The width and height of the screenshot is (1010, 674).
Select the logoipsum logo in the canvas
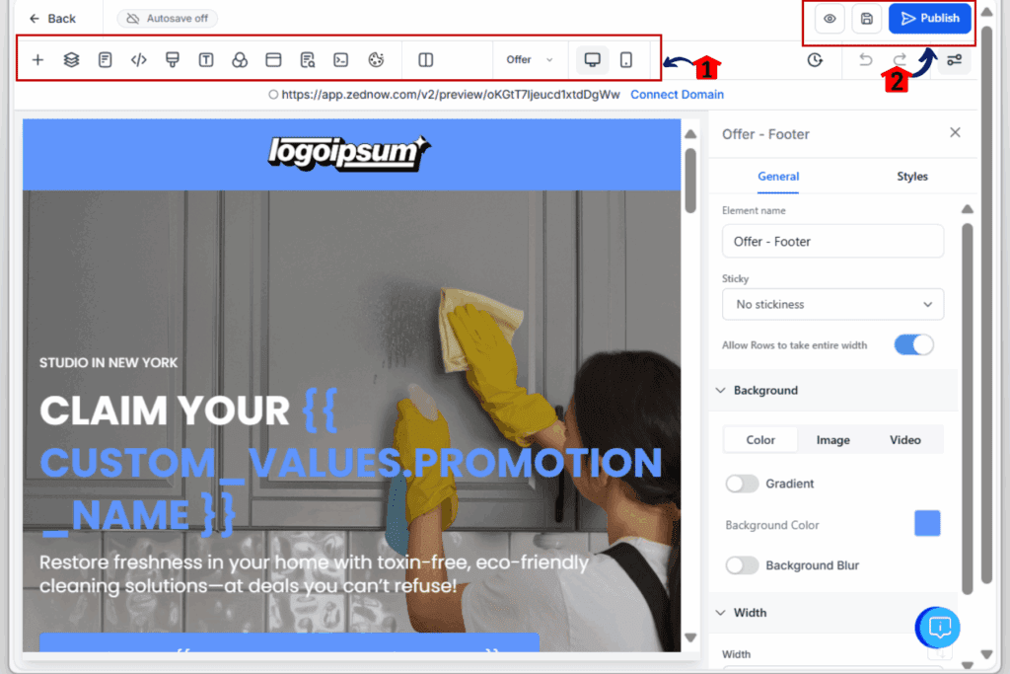click(x=349, y=153)
